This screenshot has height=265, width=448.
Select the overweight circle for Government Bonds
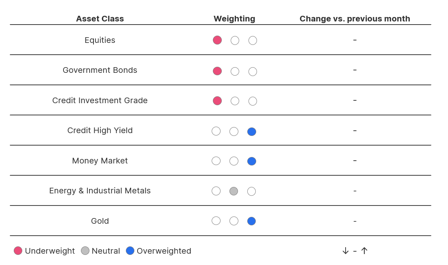point(253,72)
